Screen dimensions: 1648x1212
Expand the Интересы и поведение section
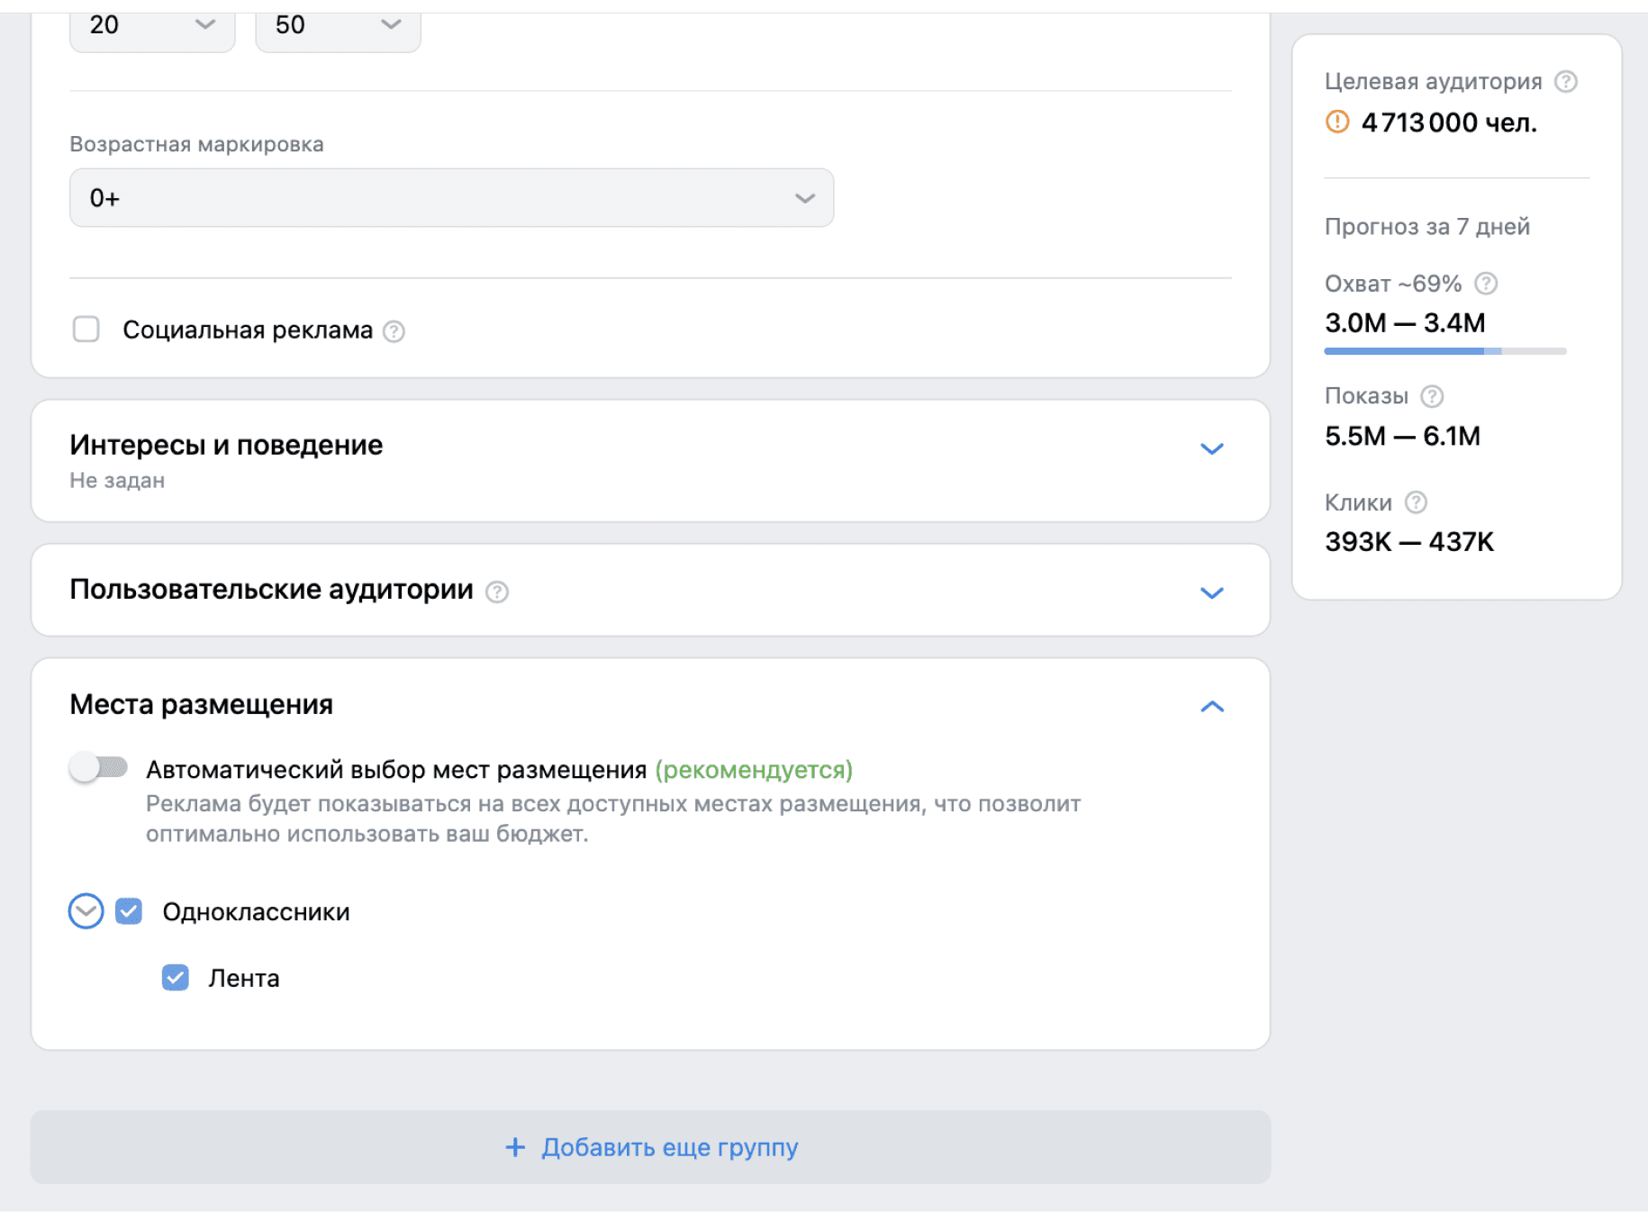(1211, 448)
